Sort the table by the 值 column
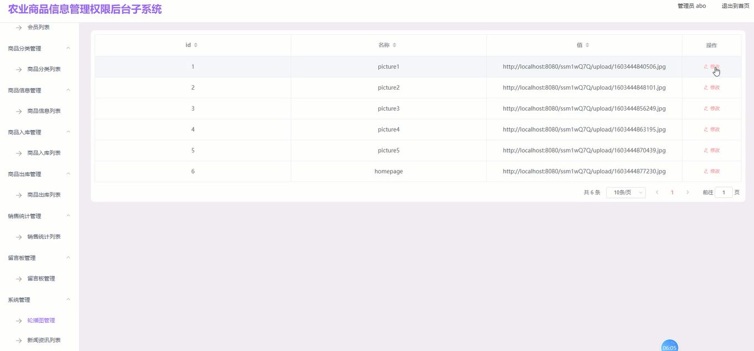This screenshot has height=351, width=754. (587, 45)
